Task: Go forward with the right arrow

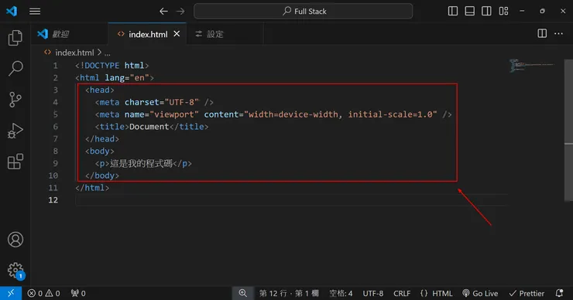Action: (x=180, y=12)
